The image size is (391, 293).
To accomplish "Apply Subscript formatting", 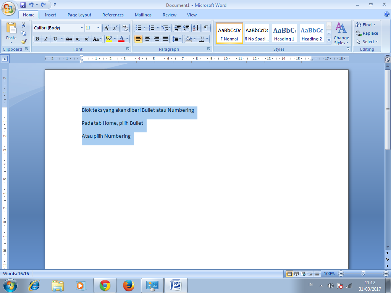I will [x=78, y=39].
